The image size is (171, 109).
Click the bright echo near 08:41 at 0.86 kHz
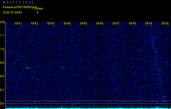click(27, 68)
